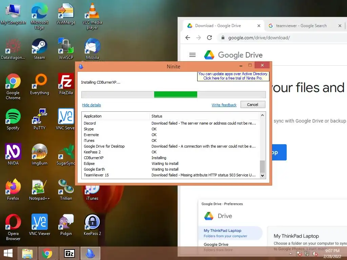Launch ImgBurn from desktop
The image size is (347, 260).
[x=39, y=154]
